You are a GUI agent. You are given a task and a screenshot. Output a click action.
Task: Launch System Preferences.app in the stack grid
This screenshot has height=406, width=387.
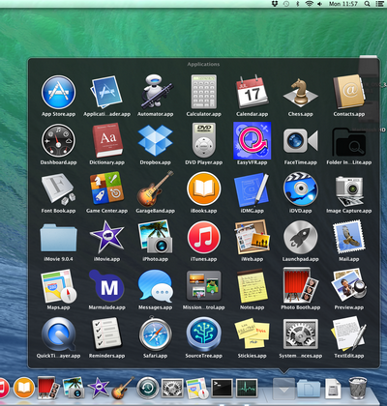pyautogui.click(x=300, y=334)
